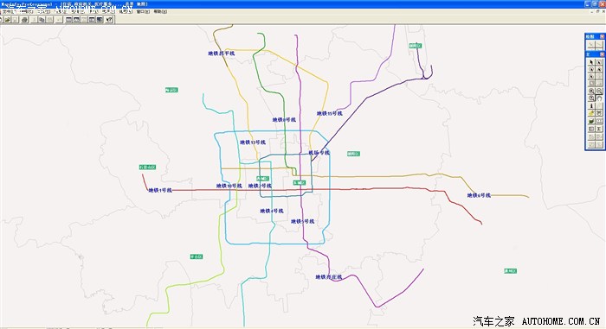606x329 pixels.
Task: Activate the Zoom-in magnifier tool
Action: (x=591, y=91)
